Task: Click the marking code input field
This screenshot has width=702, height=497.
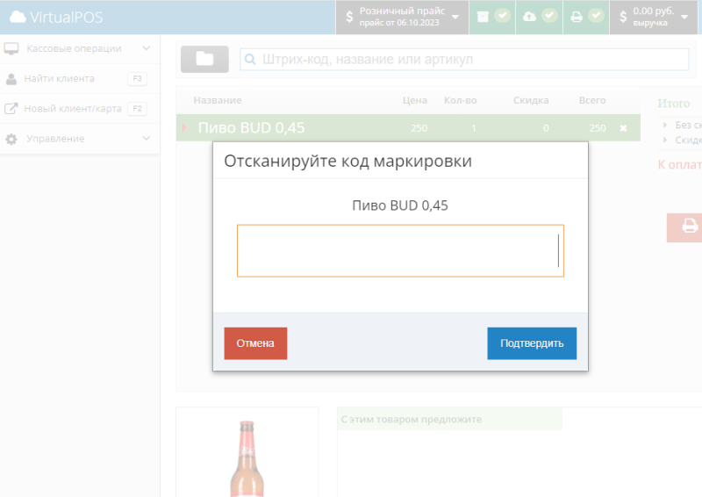Action: (x=400, y=251)
